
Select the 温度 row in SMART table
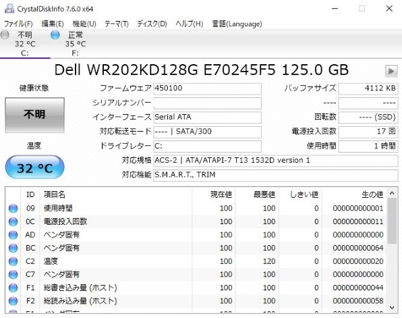[x=196, y=261]
